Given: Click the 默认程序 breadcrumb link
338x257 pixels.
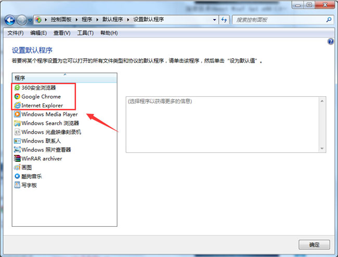Looking at the screenshot, I should tap(112, 20).
